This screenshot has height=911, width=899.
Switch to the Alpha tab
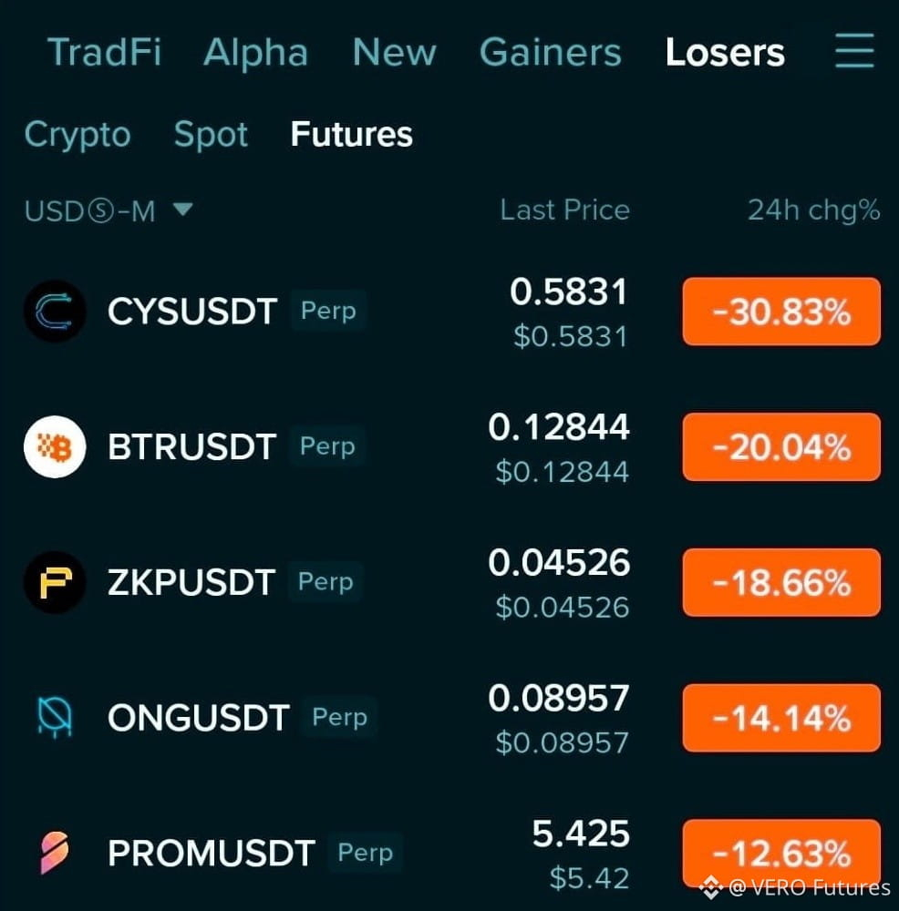pos(255,52)
